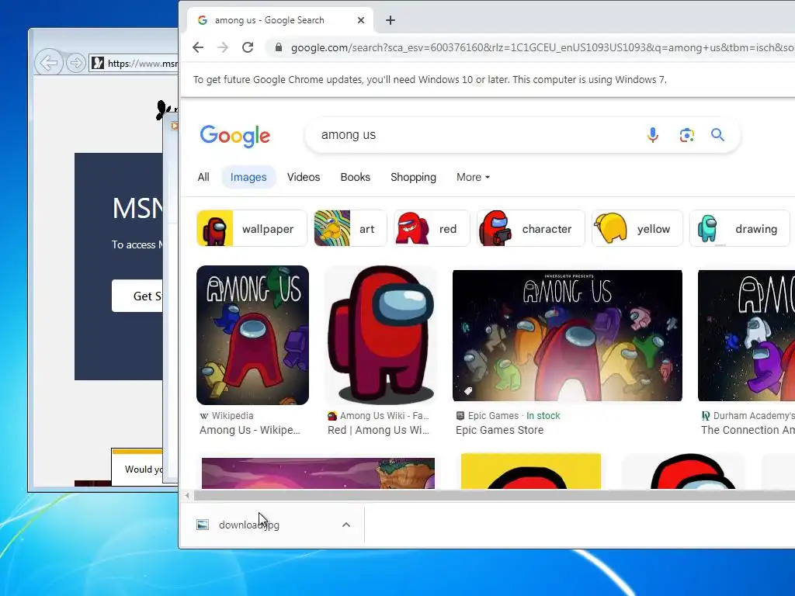Filter images by red chip
The height and width of the screenshot is (596, 795).
432,229
